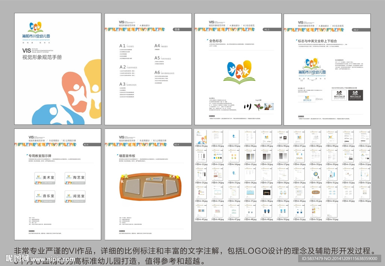Click the flower photo logo element
The image size is (385, 266).
[x=258, y=106]
